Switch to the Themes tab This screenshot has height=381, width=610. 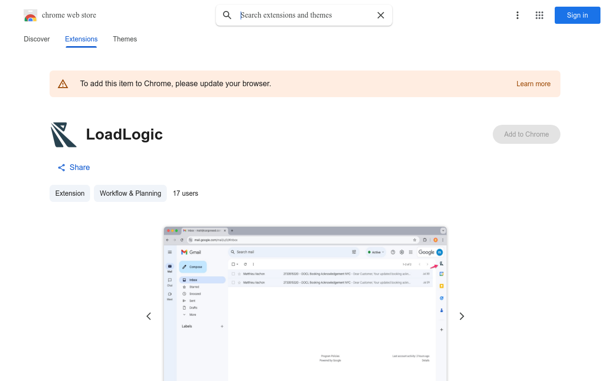[x=125, y=39]
